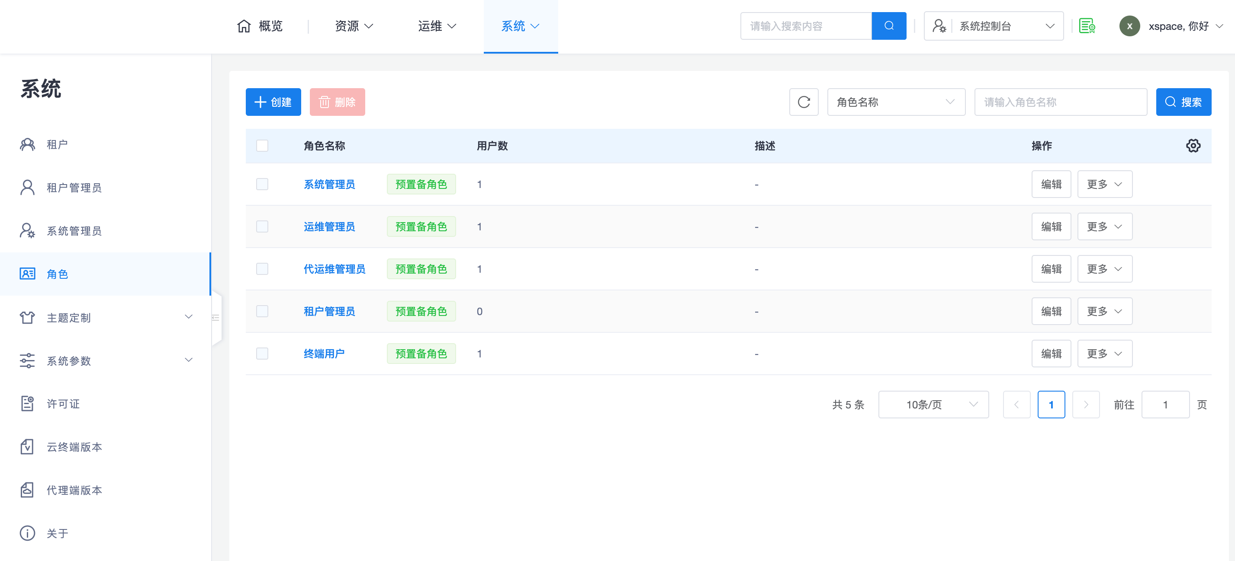Image resolution: width=1235 pixels, height=561 pixels.
Task: Open the 系统控制台 console dropdown
Action: point(994,26)
